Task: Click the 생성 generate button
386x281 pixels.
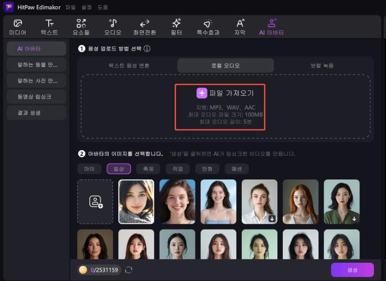Action: tap(351, 270)
